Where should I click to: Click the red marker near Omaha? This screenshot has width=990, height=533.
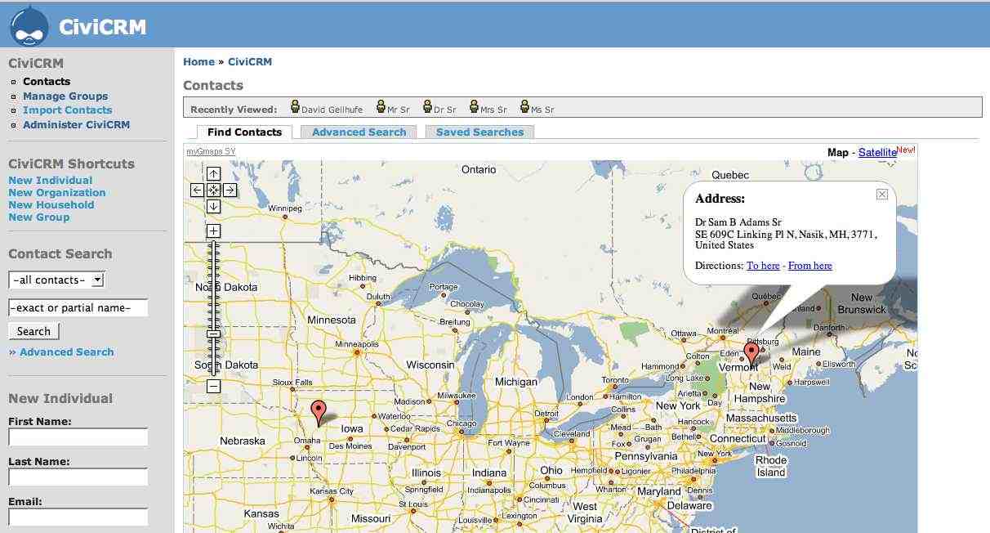coord(319,413)
